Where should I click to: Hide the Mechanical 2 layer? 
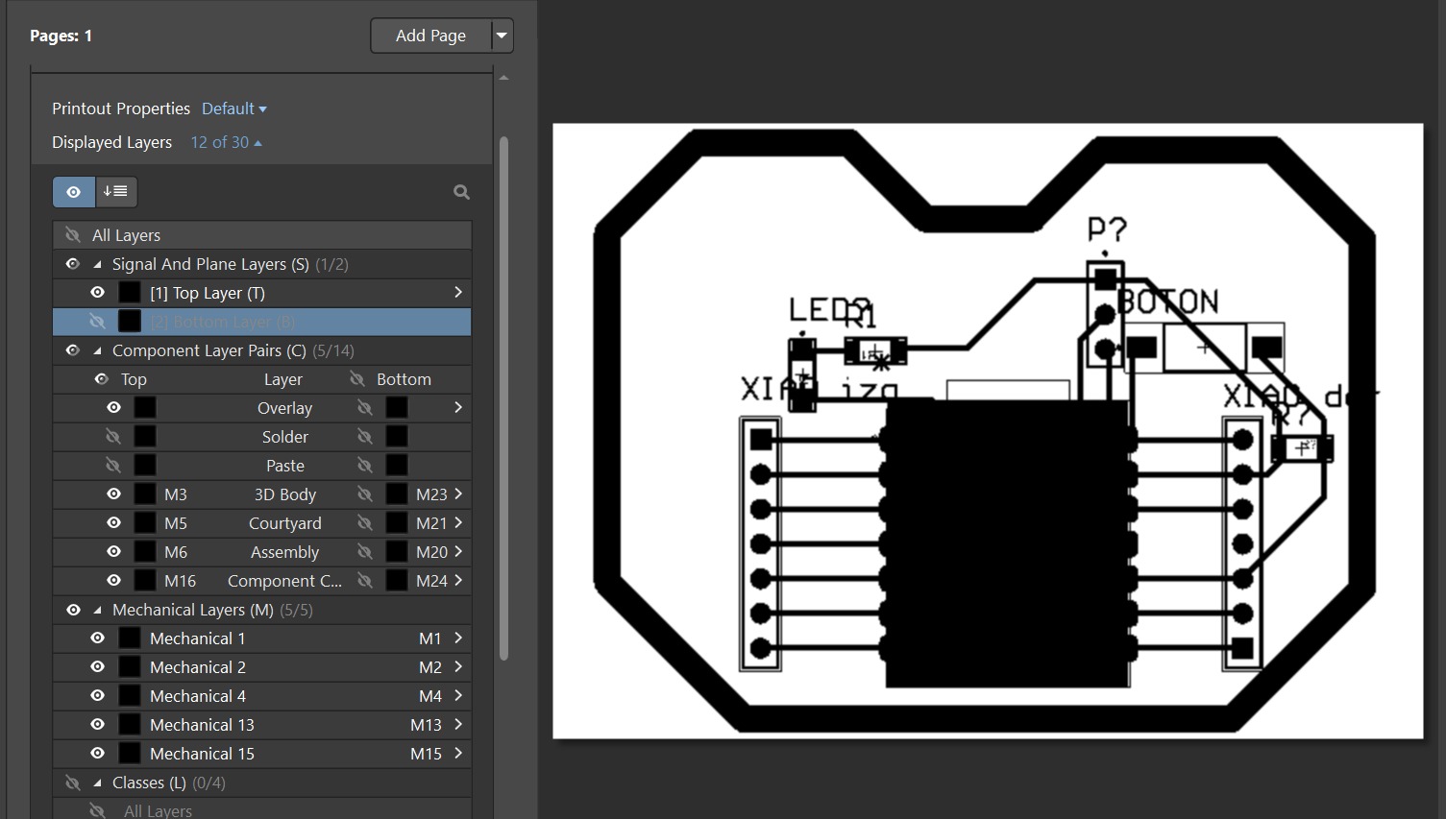pos(98,667)
